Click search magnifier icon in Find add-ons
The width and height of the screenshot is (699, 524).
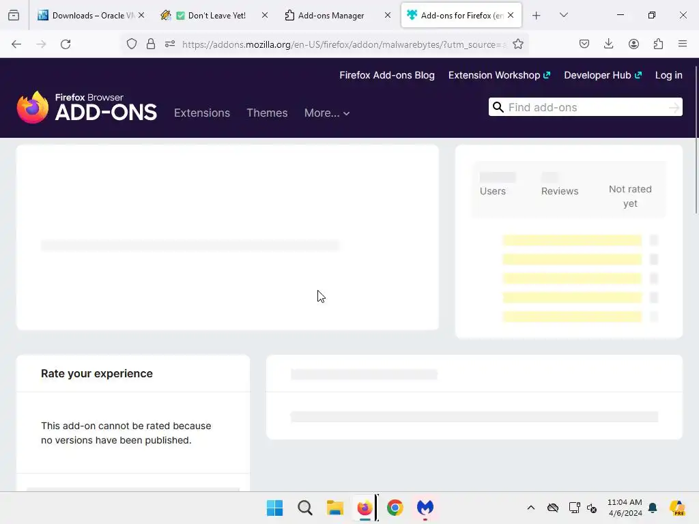pyautogui.click(x=498, y=107)
